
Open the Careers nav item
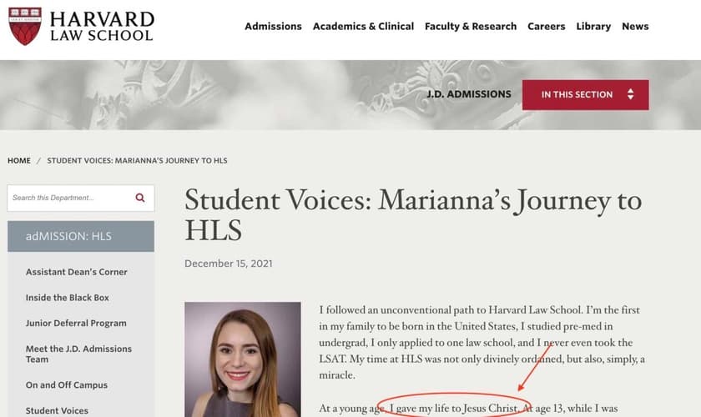point(547,26)
